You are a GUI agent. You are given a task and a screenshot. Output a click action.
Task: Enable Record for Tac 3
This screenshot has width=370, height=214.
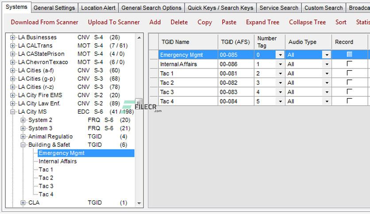(x=350, y=92)
